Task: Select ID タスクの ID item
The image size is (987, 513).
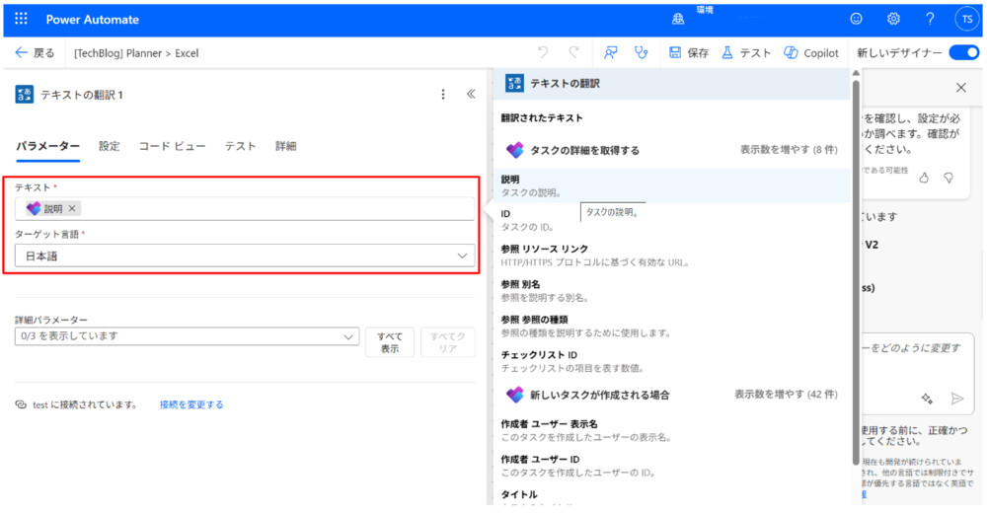Action: point(672,220)
